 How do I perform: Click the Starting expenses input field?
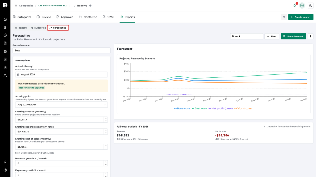click(60, 132)
